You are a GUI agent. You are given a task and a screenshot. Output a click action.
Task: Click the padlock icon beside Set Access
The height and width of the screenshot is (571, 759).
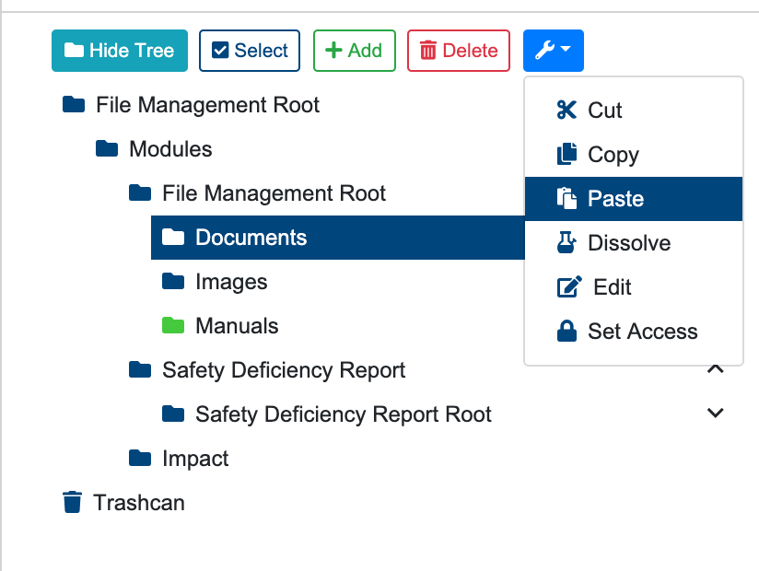pyautogui.click(x=566, y=331)
